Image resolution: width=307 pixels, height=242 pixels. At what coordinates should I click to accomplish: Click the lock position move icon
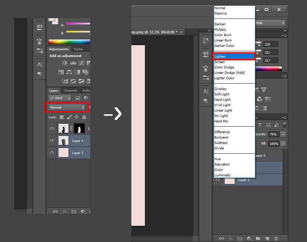tap(77, 117)
